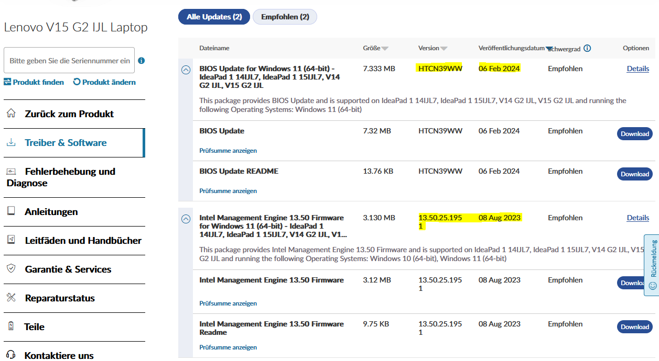The image size is (659, 361).
Task: Click Intel Management Engine 13.50 Firmware package title
Action: coord(273,226)
